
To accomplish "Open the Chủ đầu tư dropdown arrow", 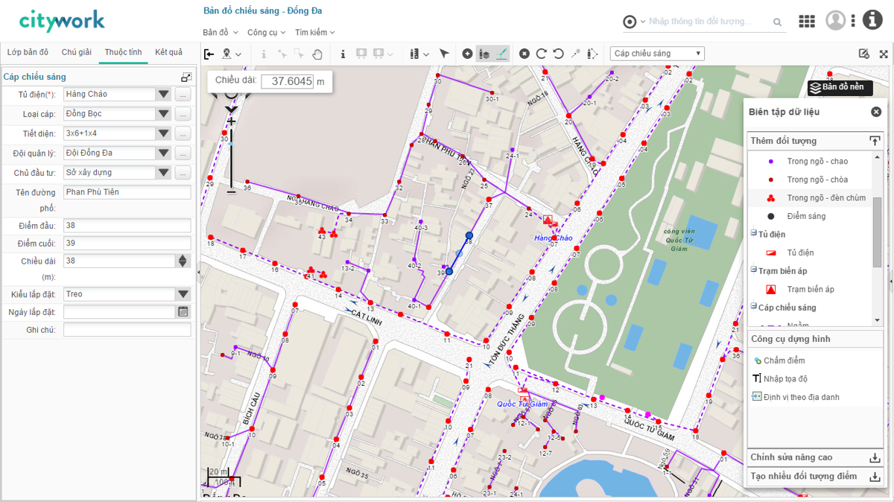I will click(x=164, y=172).
